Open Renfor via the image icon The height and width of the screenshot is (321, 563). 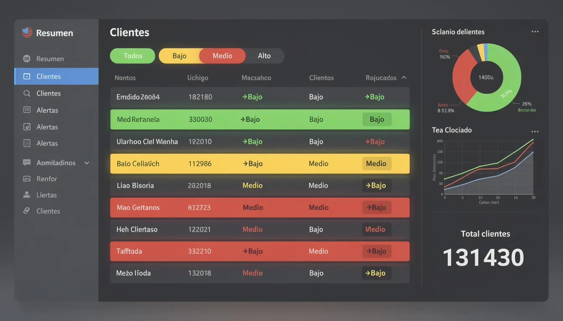[x=26, y=178]
